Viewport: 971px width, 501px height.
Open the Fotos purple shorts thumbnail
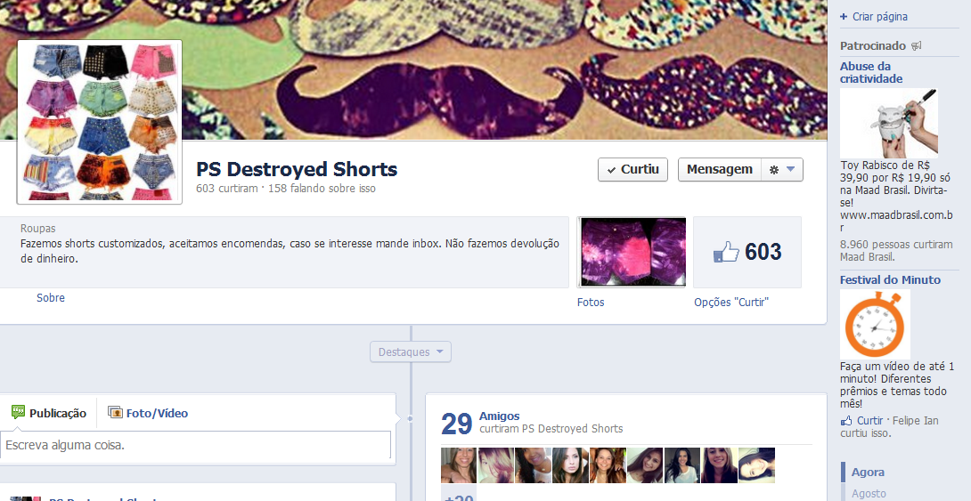[632, 252]
